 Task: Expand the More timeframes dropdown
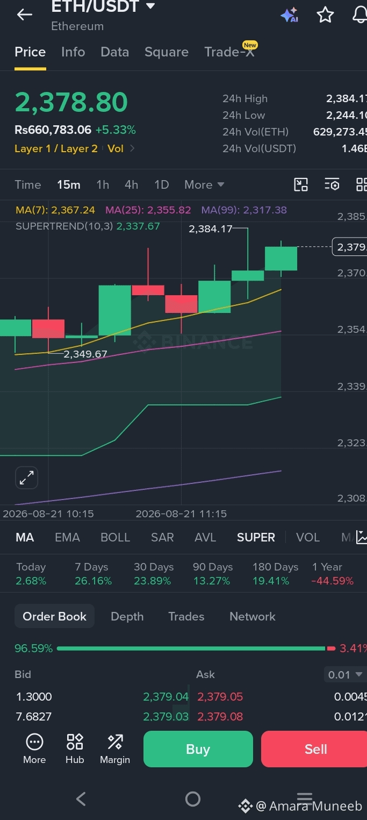(x=204, y=184)
